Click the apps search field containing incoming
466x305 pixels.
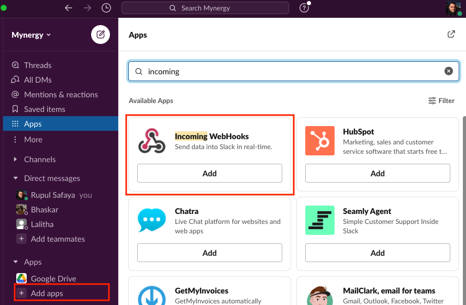294,71
